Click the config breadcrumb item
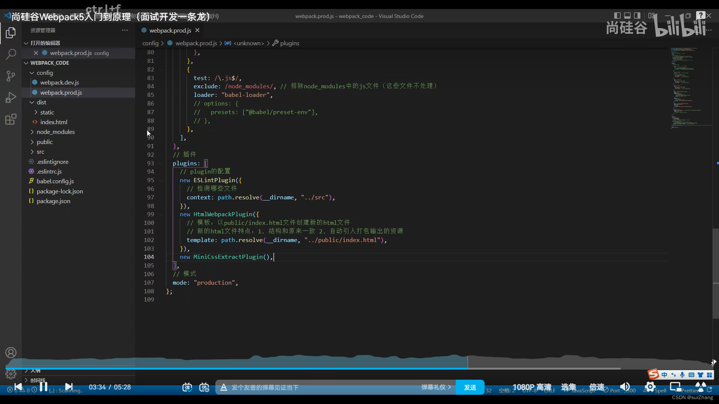 click(x=151, y=43)
